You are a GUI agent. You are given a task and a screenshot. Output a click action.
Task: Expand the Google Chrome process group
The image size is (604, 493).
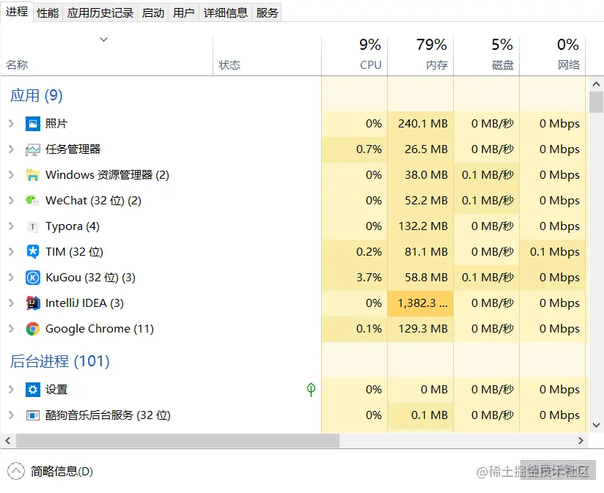(x=11, y=329)
